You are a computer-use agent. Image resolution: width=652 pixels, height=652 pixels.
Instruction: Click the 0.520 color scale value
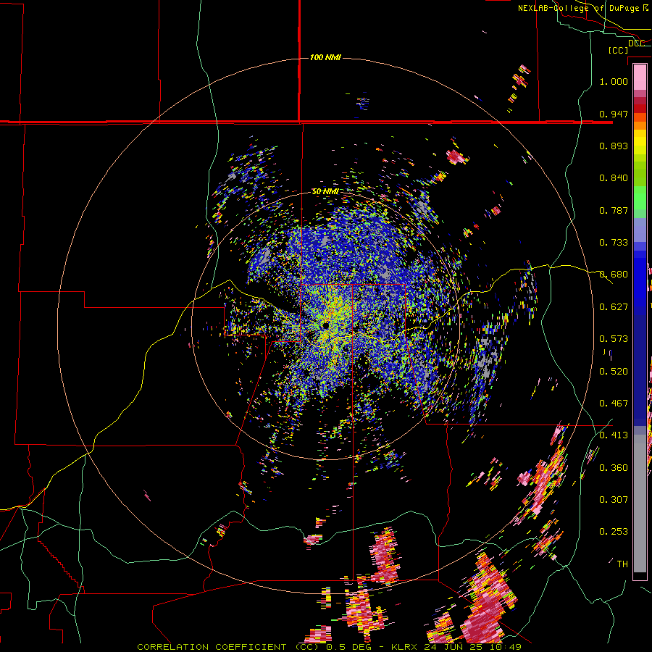point(614,372)
